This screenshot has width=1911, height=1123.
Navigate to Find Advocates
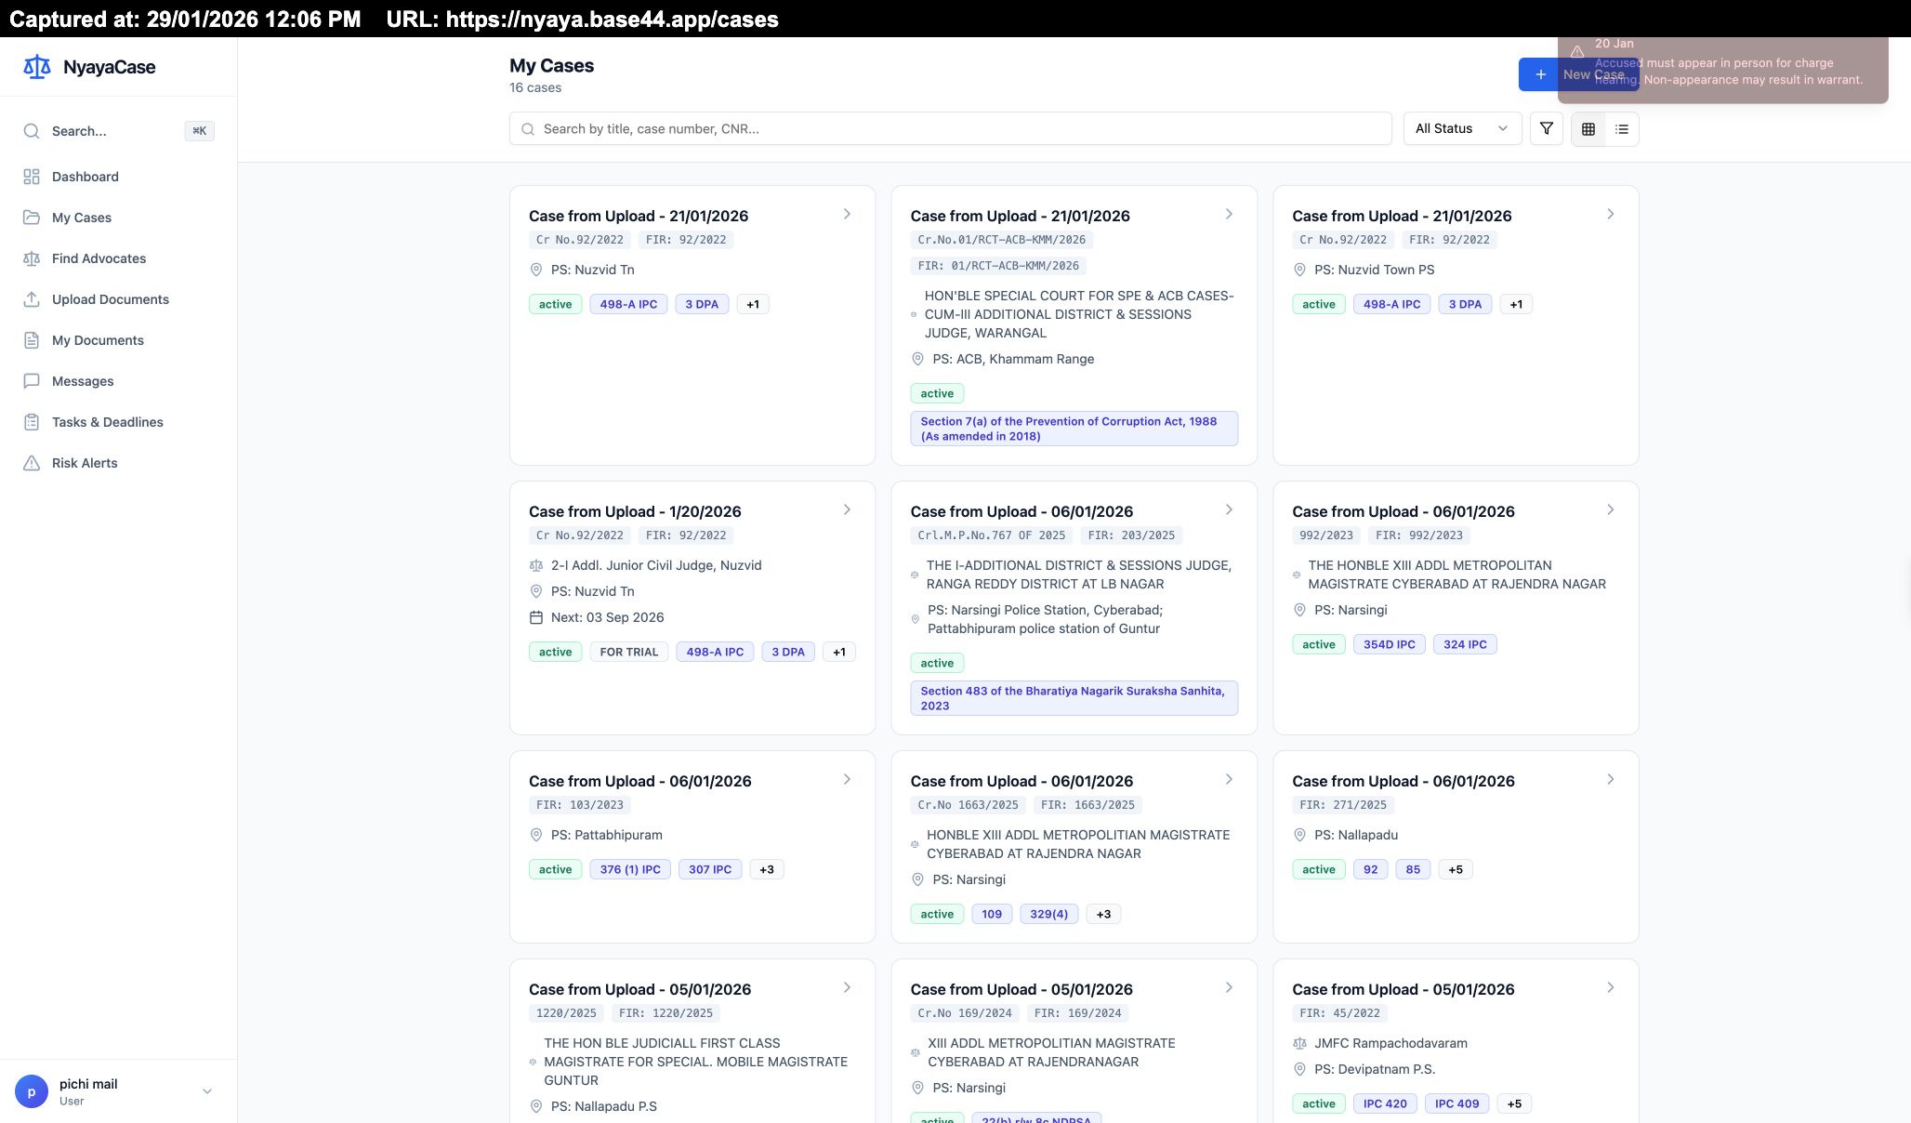(118, 258)
